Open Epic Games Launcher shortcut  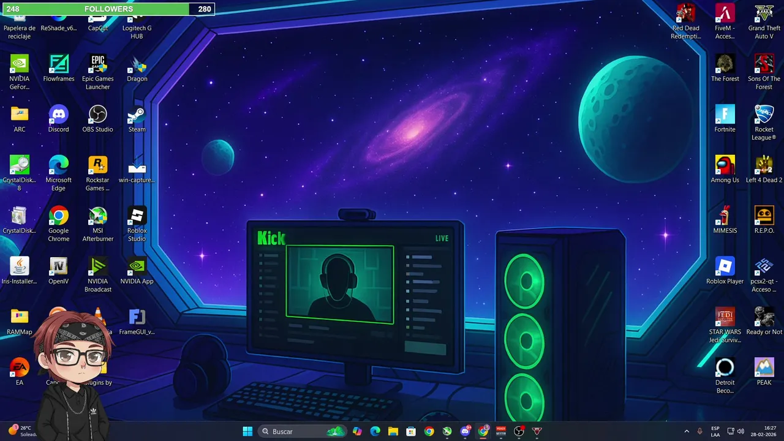pos(98,72)
